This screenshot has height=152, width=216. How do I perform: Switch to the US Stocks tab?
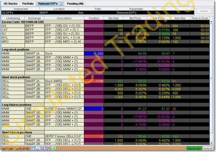coord(10,3)
